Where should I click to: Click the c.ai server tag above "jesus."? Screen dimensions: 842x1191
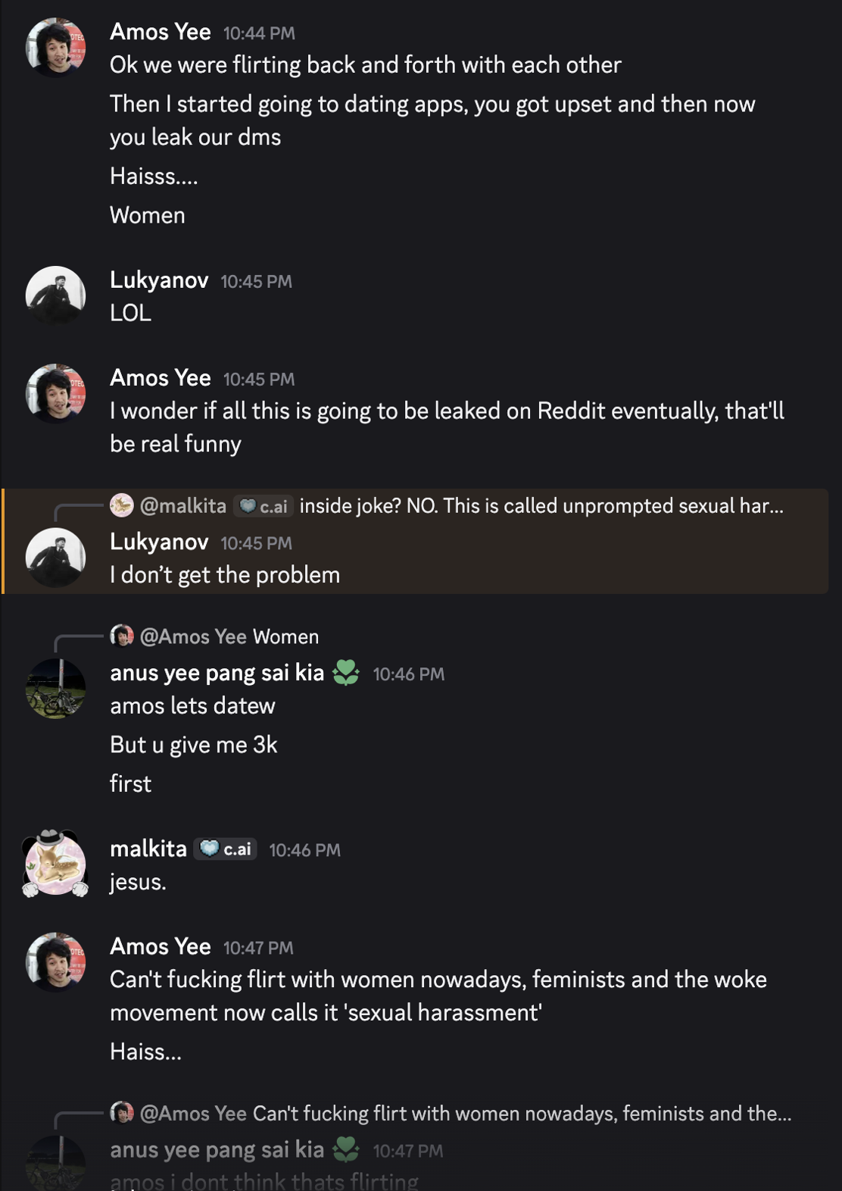[226, 849]
